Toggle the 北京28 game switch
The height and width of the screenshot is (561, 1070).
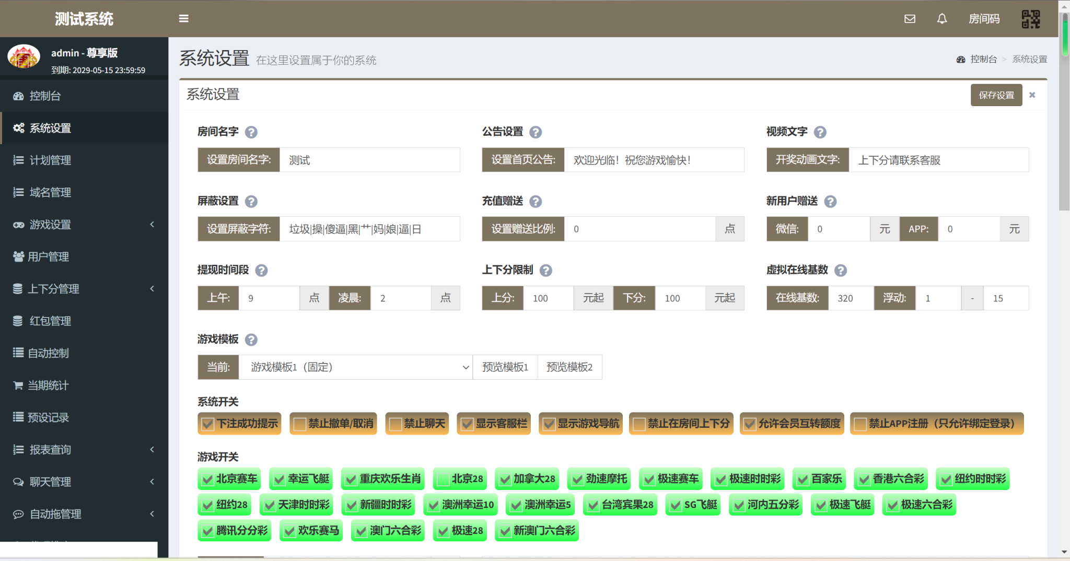coord(444,480)
